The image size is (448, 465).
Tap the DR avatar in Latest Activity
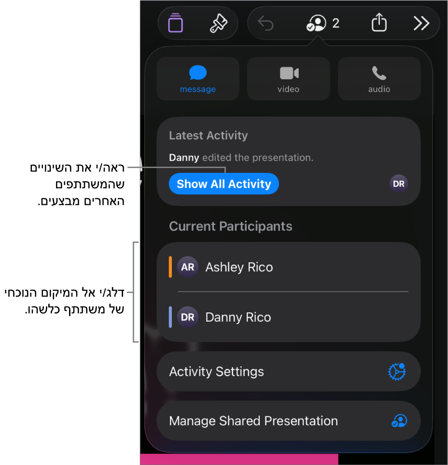pos(398,184)
